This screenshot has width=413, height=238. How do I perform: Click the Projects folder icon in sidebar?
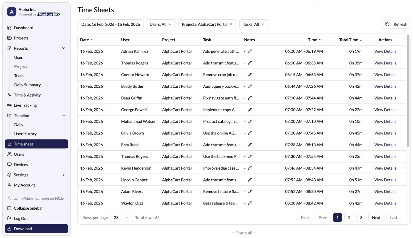(x=10, y=38)
